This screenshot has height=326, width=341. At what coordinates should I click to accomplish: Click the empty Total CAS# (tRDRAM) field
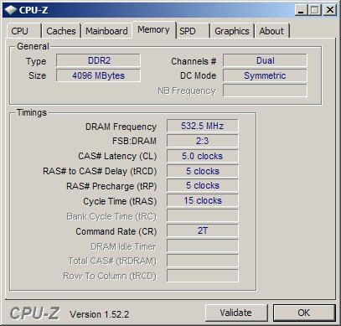tap(203, 261)
